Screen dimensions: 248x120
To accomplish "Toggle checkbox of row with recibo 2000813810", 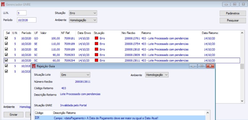I will pyautogui.click(x=6, y=49).
